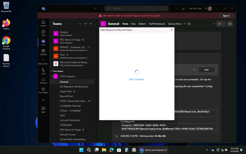246x154 pixels.
Task: Open OneDrive in the Teams sidebar
Action: click(x=43, y=81)
